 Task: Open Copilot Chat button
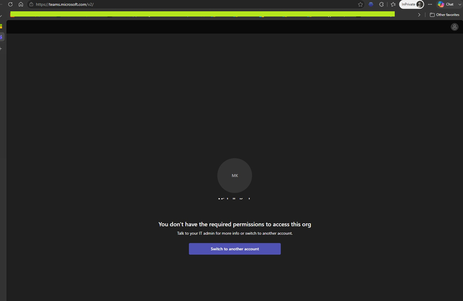[x=446, y=4]
